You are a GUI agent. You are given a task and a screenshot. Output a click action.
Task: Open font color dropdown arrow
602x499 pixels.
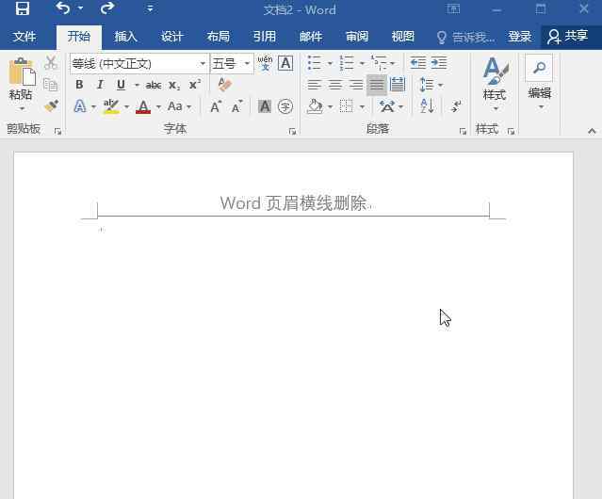pyautogui.click(x=158, y=106)
